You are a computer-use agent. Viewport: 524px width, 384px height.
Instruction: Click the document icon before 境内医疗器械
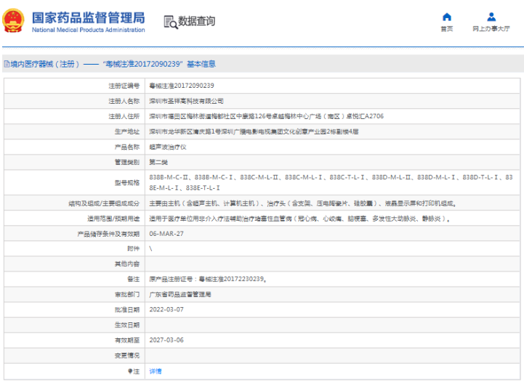[x=7, y=64]
